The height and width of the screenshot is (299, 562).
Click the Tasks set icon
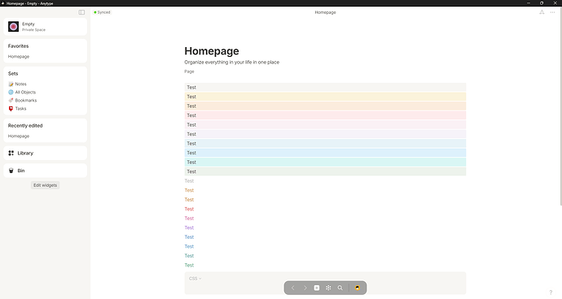tap(11, 109)
